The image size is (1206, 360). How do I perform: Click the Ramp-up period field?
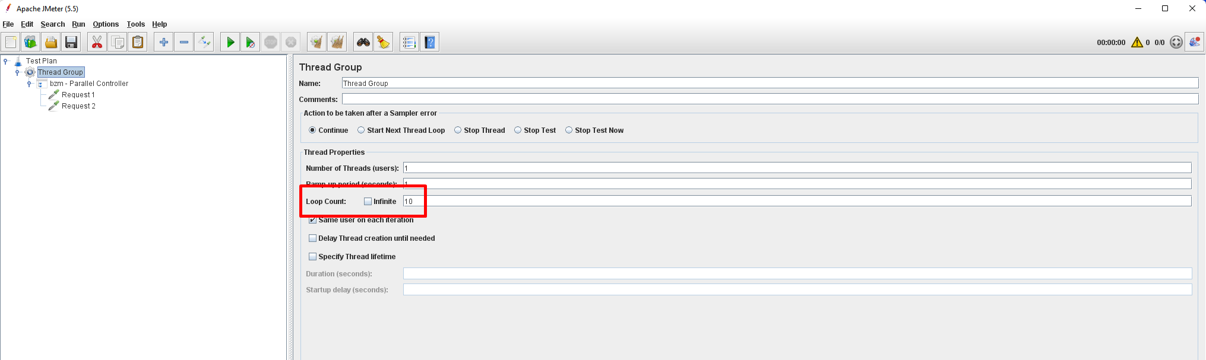tap(797, 184)
